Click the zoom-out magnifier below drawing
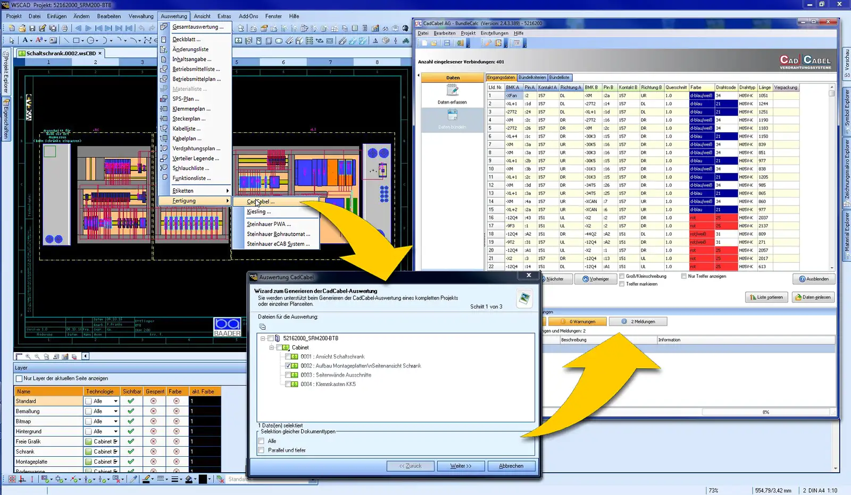 (x=37, y=356)
